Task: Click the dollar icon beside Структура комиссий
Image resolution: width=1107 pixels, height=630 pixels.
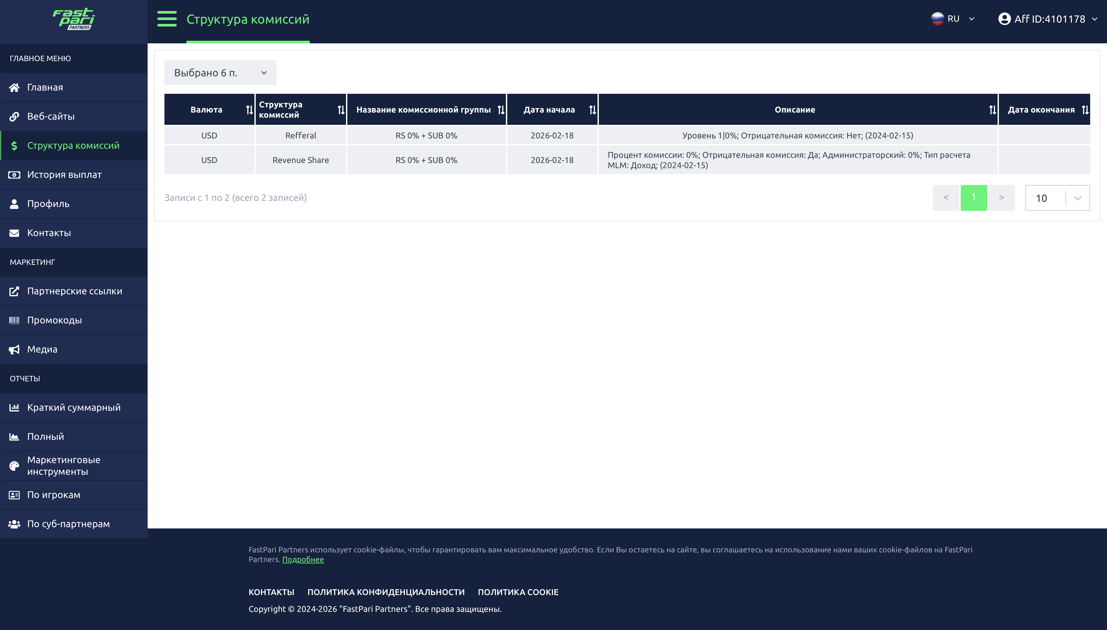Action: click(14, 146)
